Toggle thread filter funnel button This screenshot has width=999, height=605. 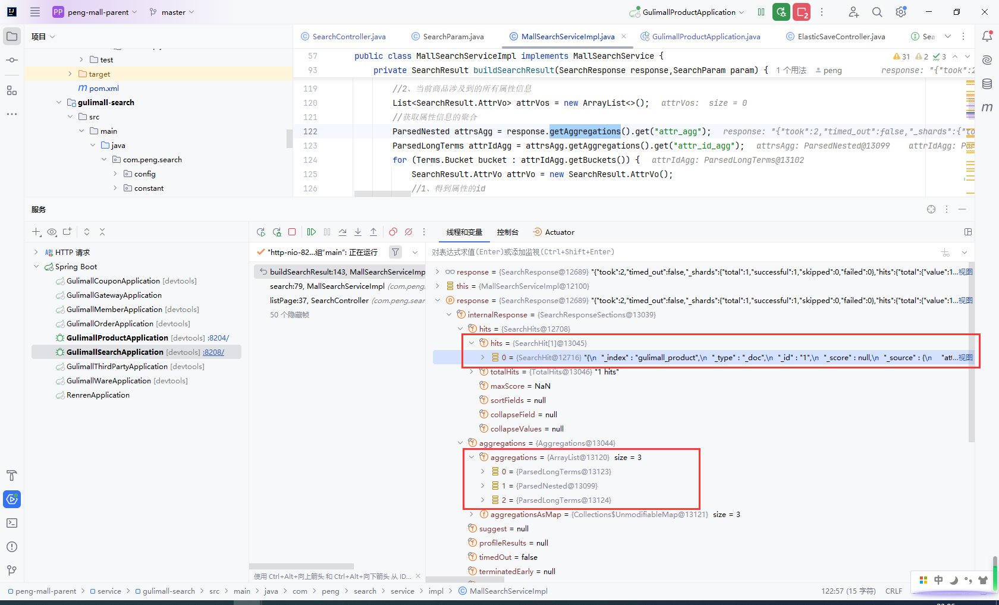click(x=395, y=252)
